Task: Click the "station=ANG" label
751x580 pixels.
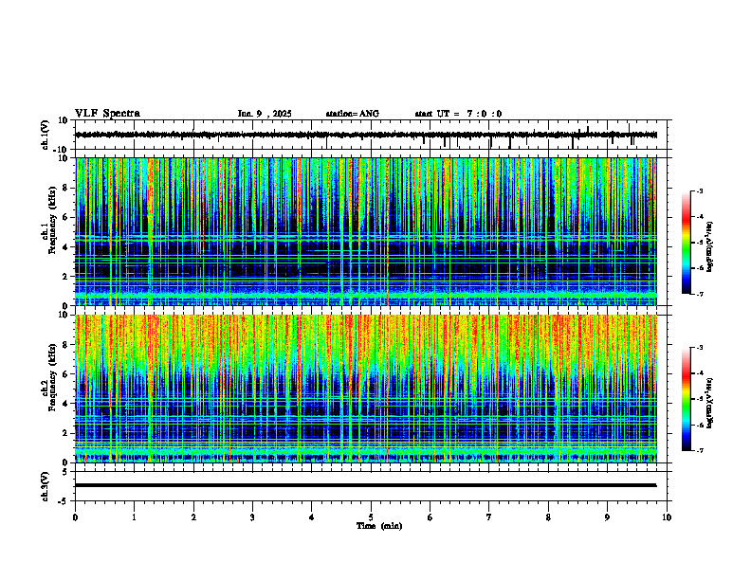Action: click(353, 114)
